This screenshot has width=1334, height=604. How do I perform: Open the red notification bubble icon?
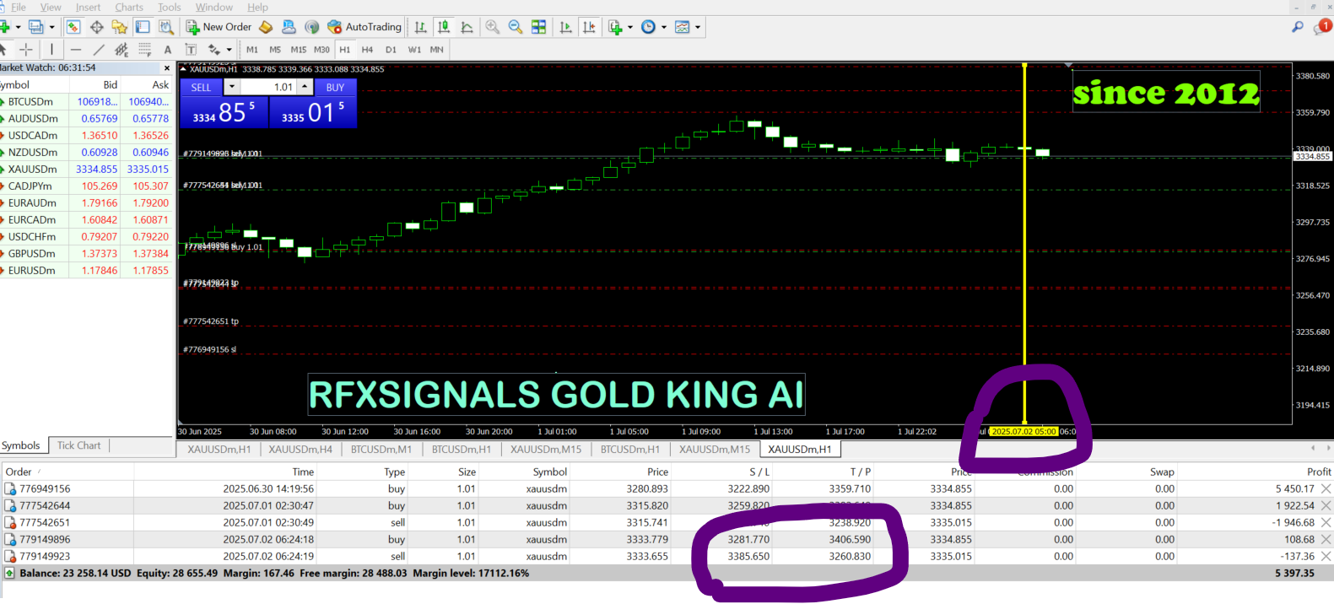(1322, 27)
